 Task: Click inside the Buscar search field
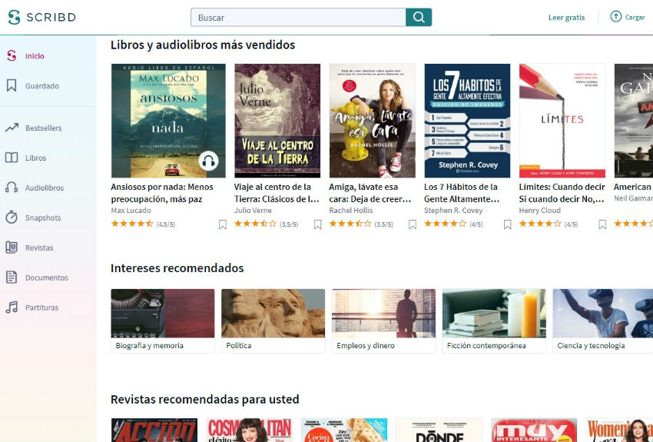(298, 17)
